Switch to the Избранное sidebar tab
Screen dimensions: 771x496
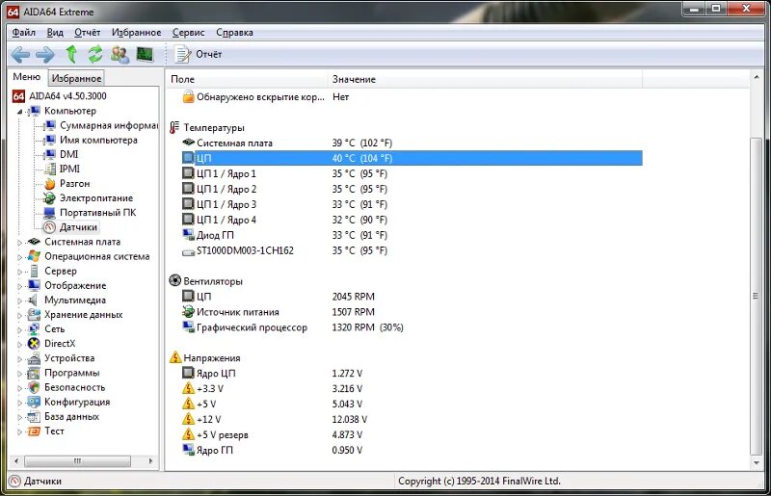[x=76, y=78]
